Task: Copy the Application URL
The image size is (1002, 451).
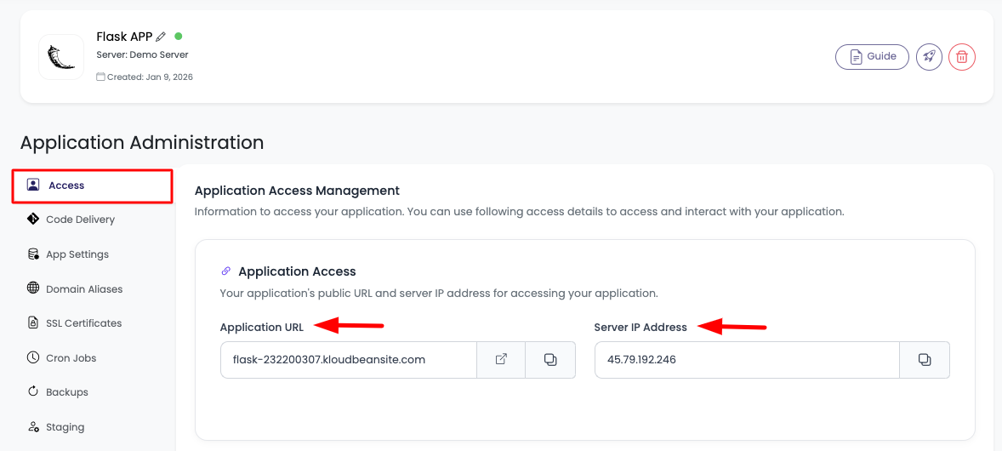Action: pos(550,359)
